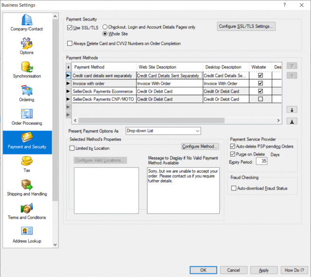Screen dimensions: 311x277
Task: Open the Order Processing icon
Action: tap(27, 114)
